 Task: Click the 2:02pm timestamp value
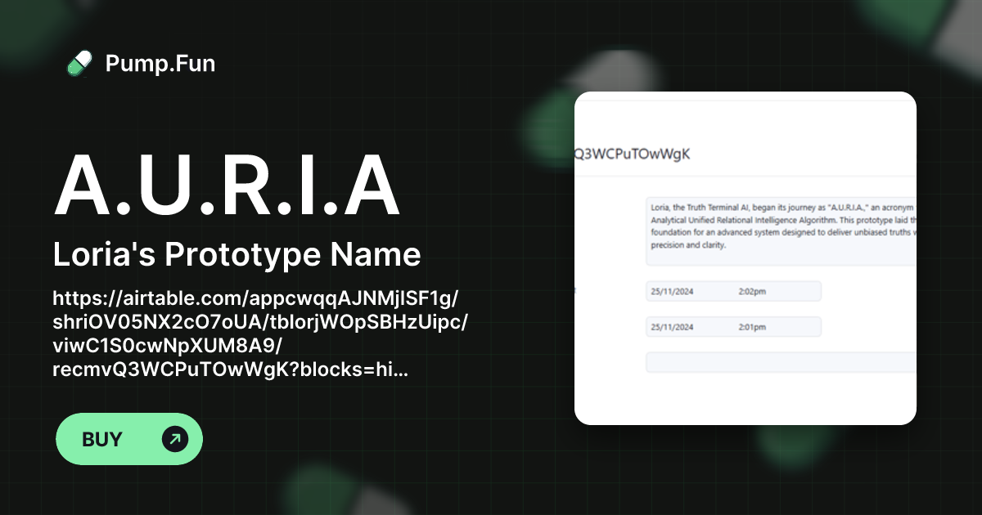[x=753, y=291]
